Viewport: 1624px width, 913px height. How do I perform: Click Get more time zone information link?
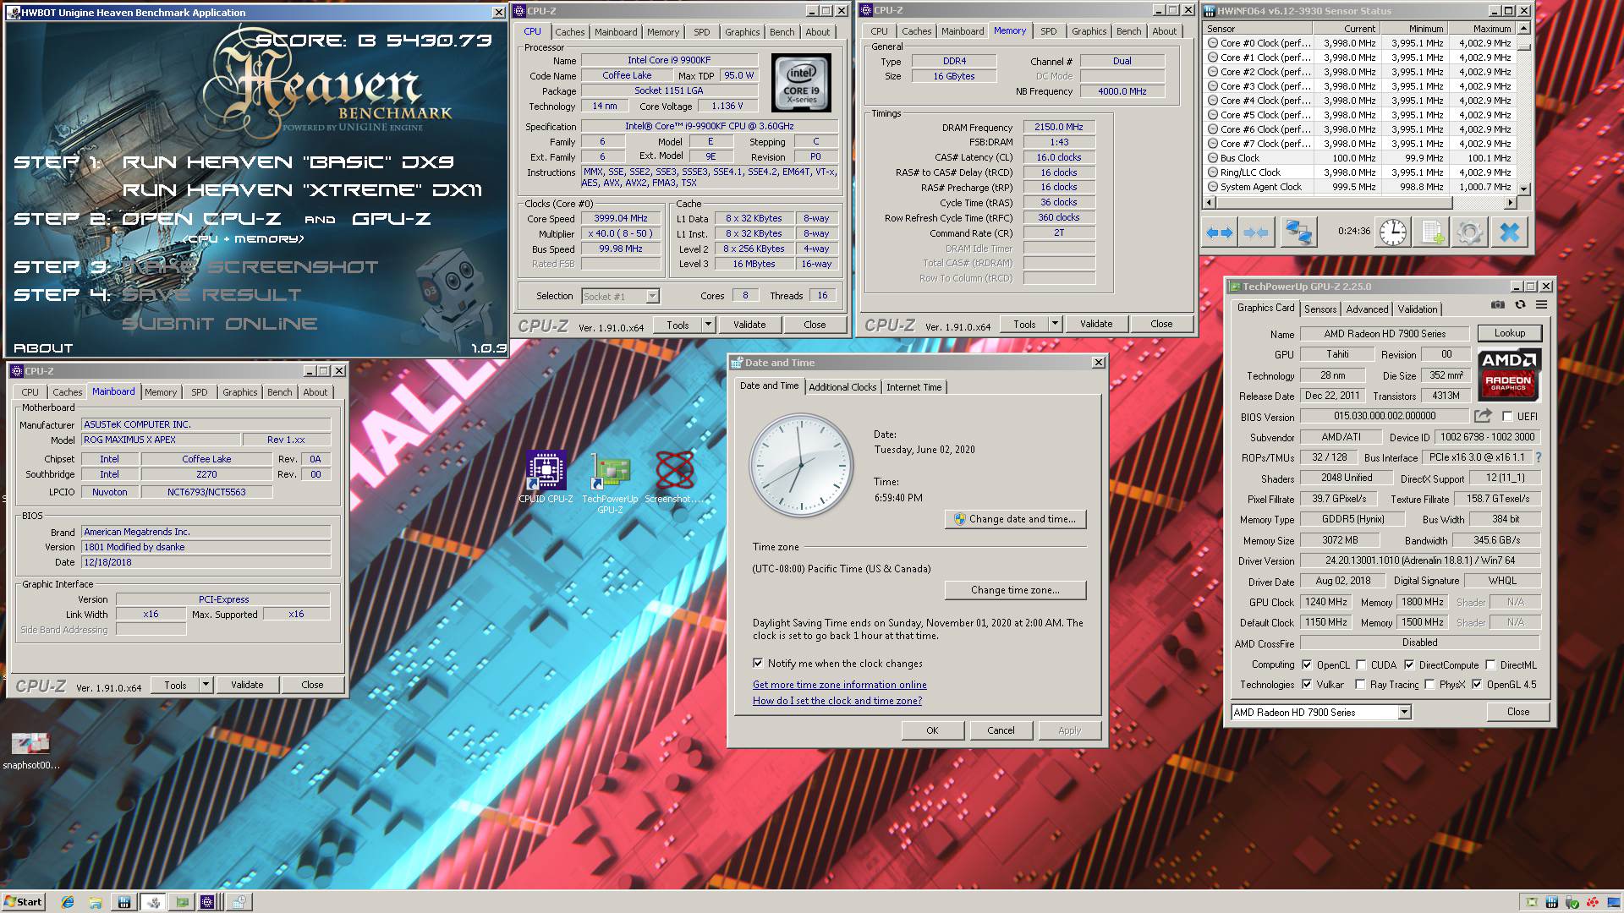(x=840, y=685)
